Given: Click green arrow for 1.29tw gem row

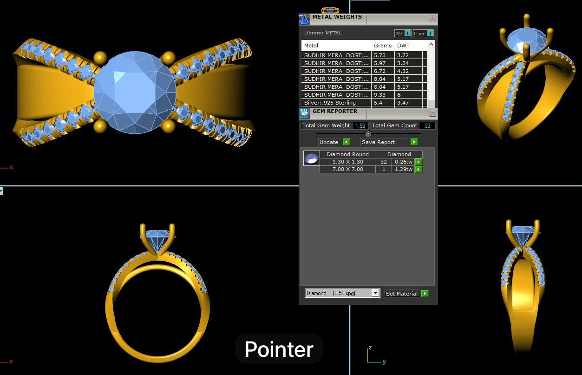Looking at the screenshot, I should point(419,170).
